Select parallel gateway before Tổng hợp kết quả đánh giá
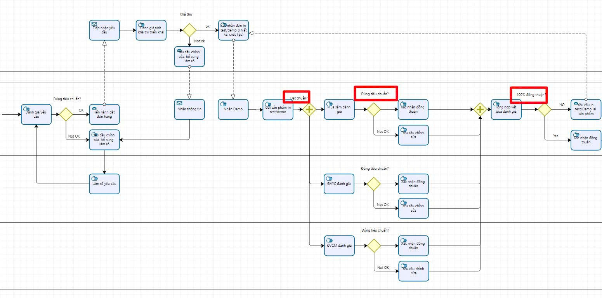 (480, 110)
